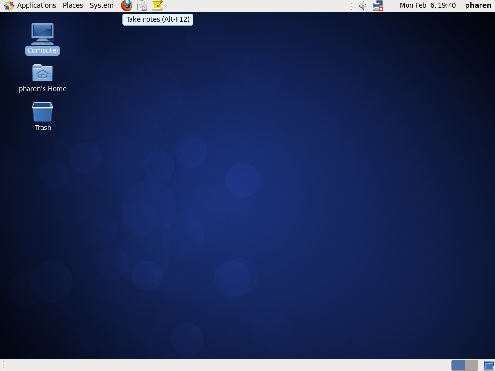Open the Computer icon on the desktop
Viewport: 495px width, 371px height.
(x=43, y=34)
